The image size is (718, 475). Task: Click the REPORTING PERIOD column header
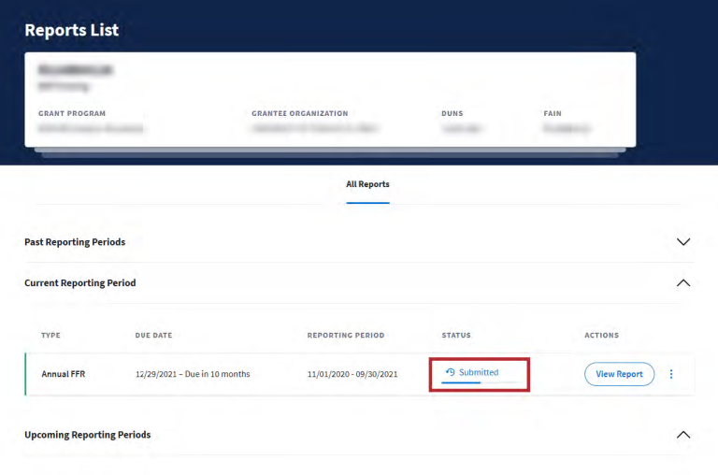345,335
